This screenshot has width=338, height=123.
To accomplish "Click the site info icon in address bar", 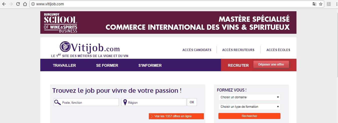I will click(x=33, y=4).
